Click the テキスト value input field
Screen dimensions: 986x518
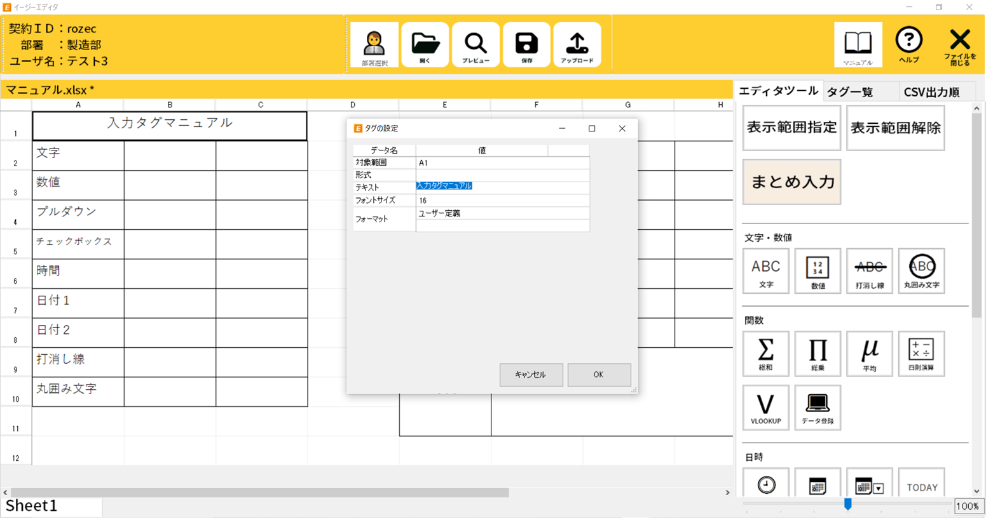tap(502, 187)
